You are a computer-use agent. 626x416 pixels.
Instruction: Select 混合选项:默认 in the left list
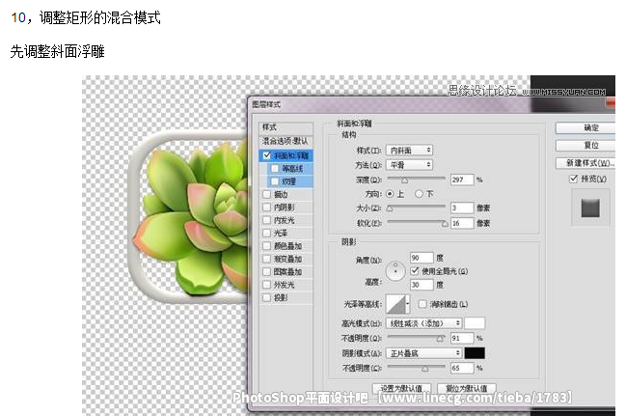coord(286,141)
